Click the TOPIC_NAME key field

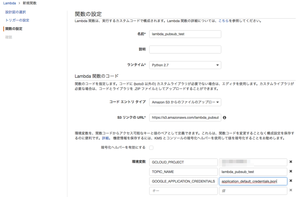(x=183, y=172)
